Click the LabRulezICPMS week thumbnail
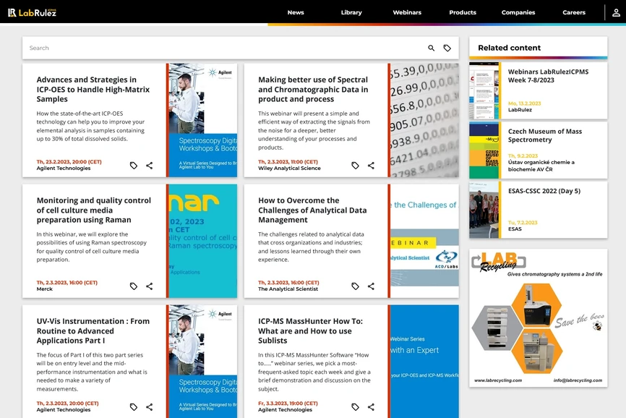Image resolution: width=626 pixels, height=418 pixels. (x=484, y=90)
